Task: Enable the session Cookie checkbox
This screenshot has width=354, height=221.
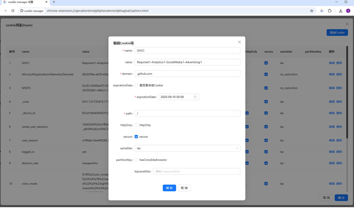Action: pyautogui.click(x=136, y=85)
